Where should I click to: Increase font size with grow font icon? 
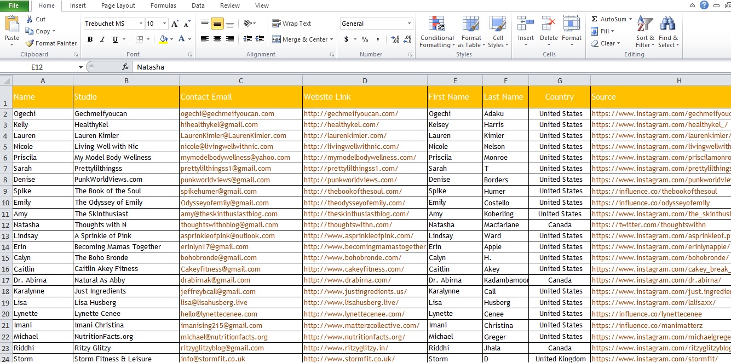175,24
